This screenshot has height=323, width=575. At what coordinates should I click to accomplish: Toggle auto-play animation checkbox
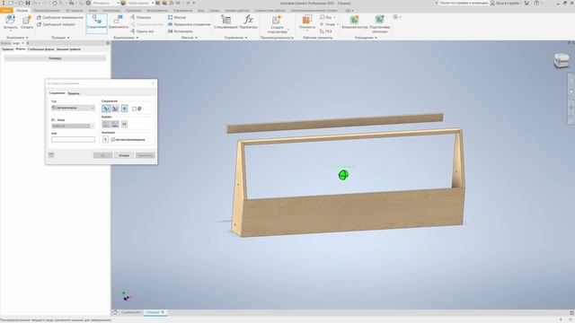(x=113, y=140)
